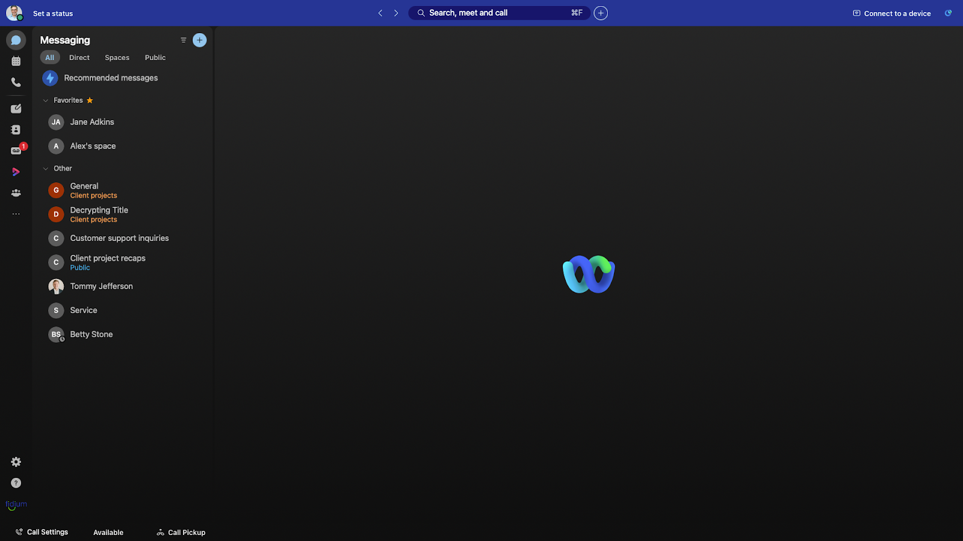963x541 pixels.
Task: Click the Call Pickup handset icon
Action: [160, 533]
